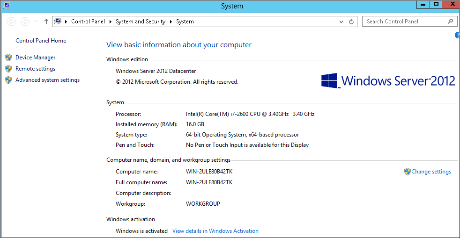Open Control Panel Home
Image resolution: width=460 pixels, height=238 pixels.
pyautogui.click(x=41, y=41)
